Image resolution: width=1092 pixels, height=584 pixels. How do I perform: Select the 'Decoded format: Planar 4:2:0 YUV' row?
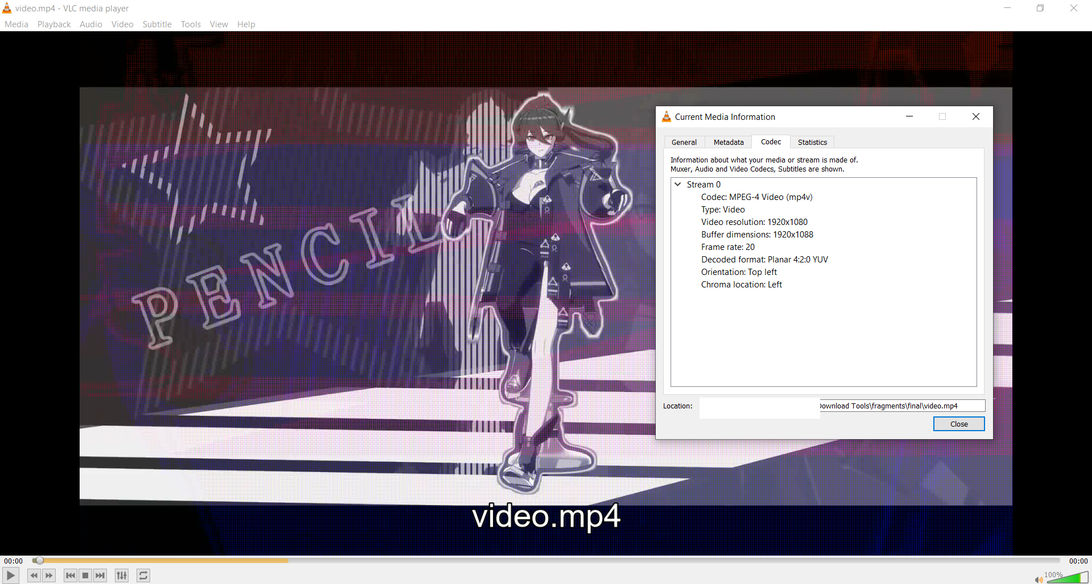[x=764, y=260]
